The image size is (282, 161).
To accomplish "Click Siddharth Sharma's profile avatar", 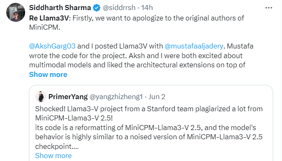I will tap(16, 13).
